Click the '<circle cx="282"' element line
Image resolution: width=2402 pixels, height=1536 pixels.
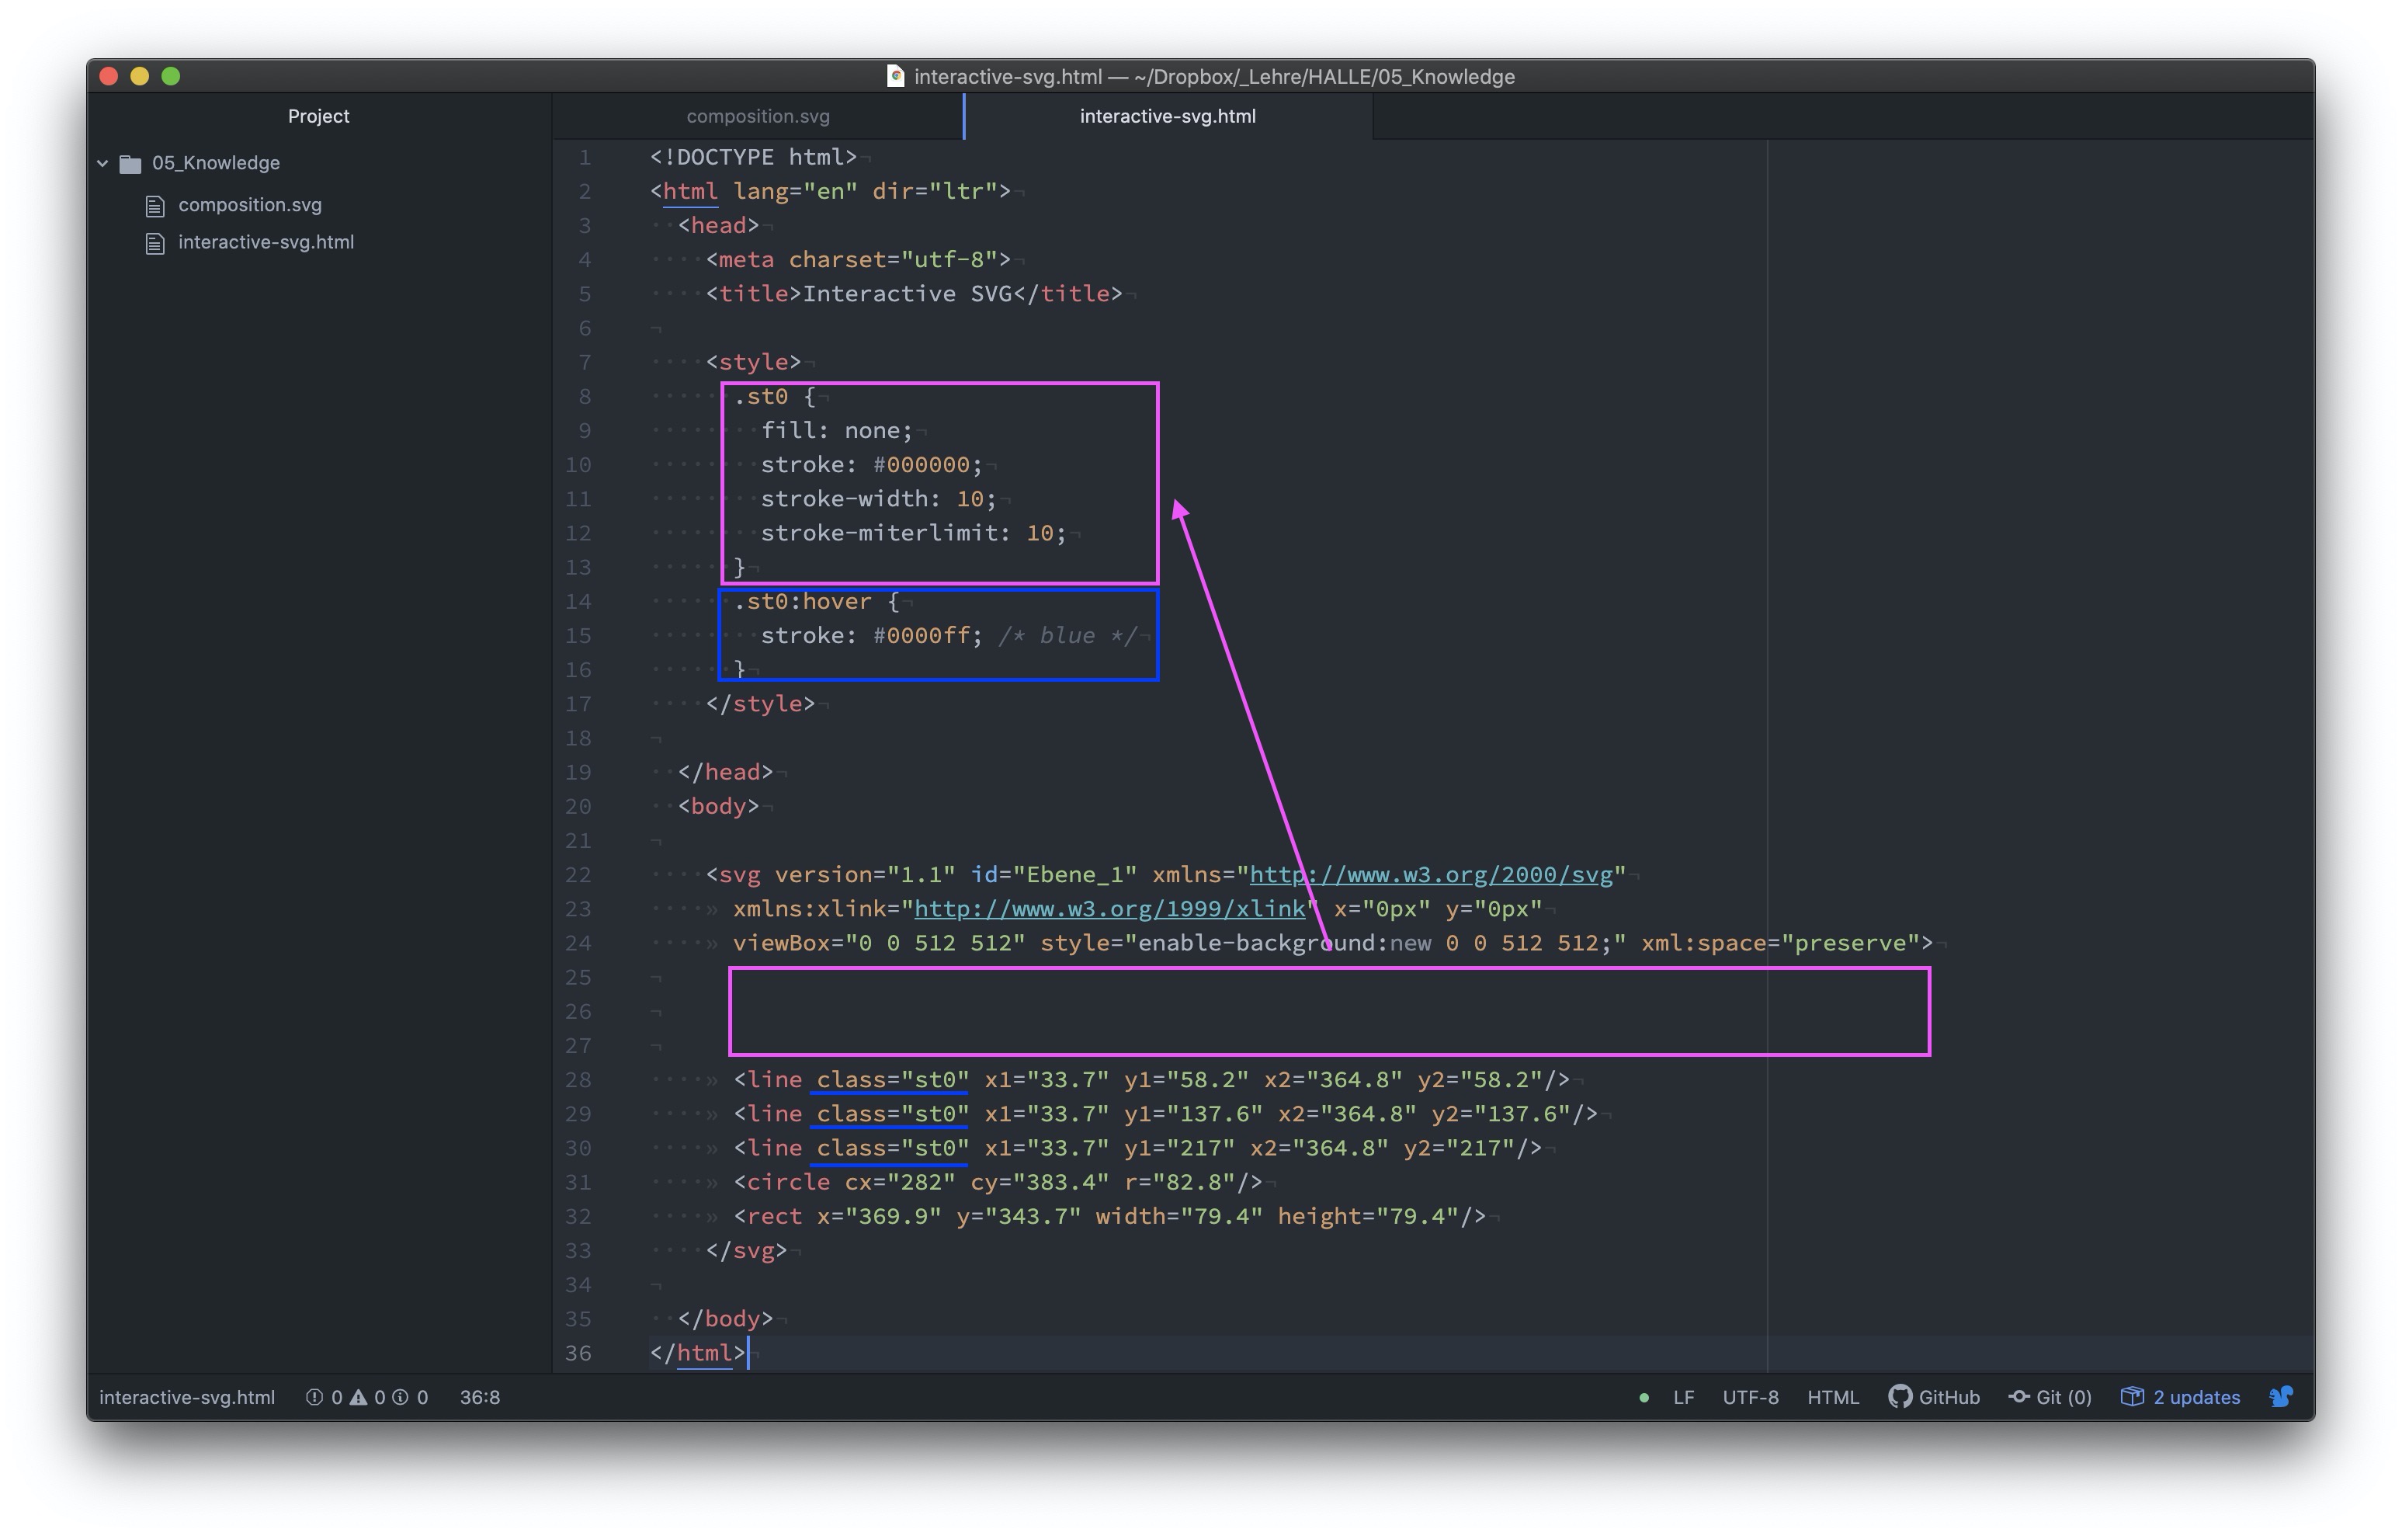998,1182
